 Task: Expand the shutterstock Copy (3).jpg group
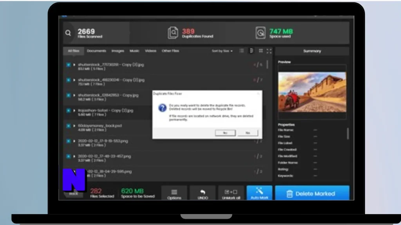(74, 65)
